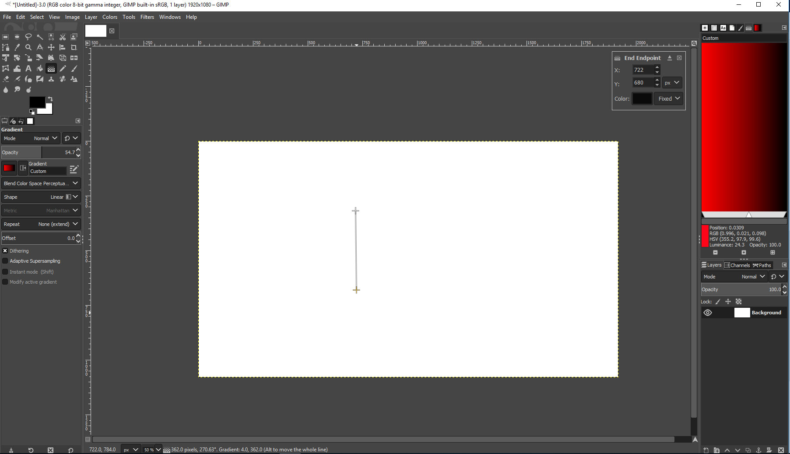790x454 pixels.
Task: Open the gradient editor edit button
Action: pyautogui.click(x=74, y=169)
